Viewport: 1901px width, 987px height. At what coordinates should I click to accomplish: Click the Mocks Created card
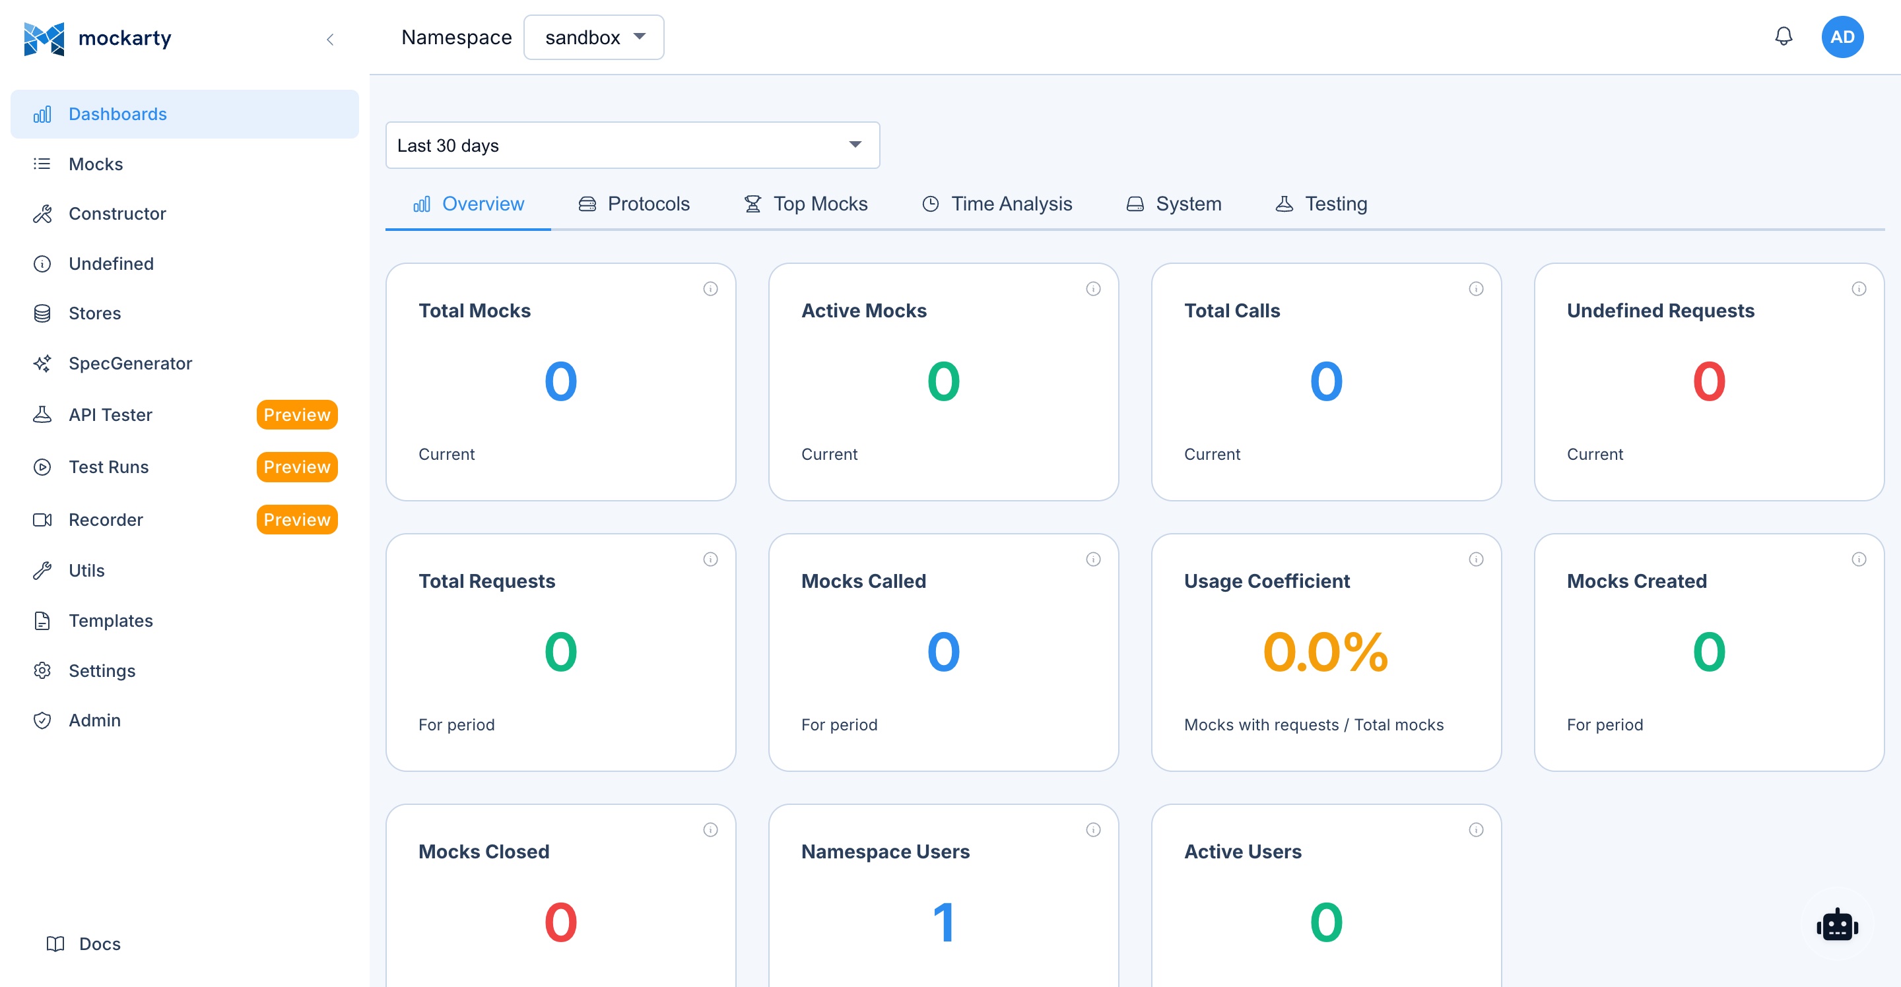1709,653
